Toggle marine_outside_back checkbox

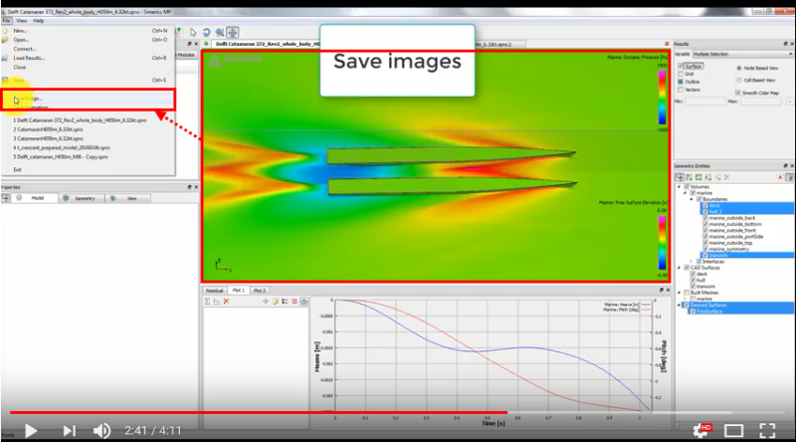click(705, 218)
